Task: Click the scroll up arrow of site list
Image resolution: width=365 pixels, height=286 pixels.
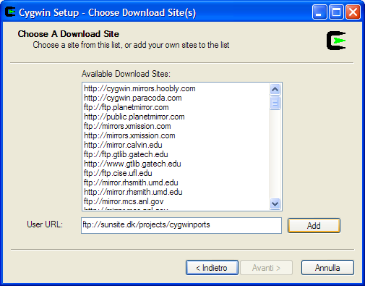Action: pyautogui.click(x=275, y=90)
